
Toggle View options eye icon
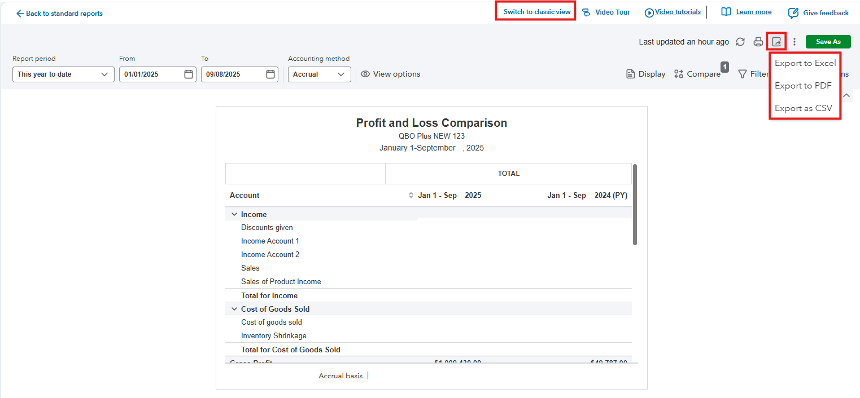(x=365, y=74)
